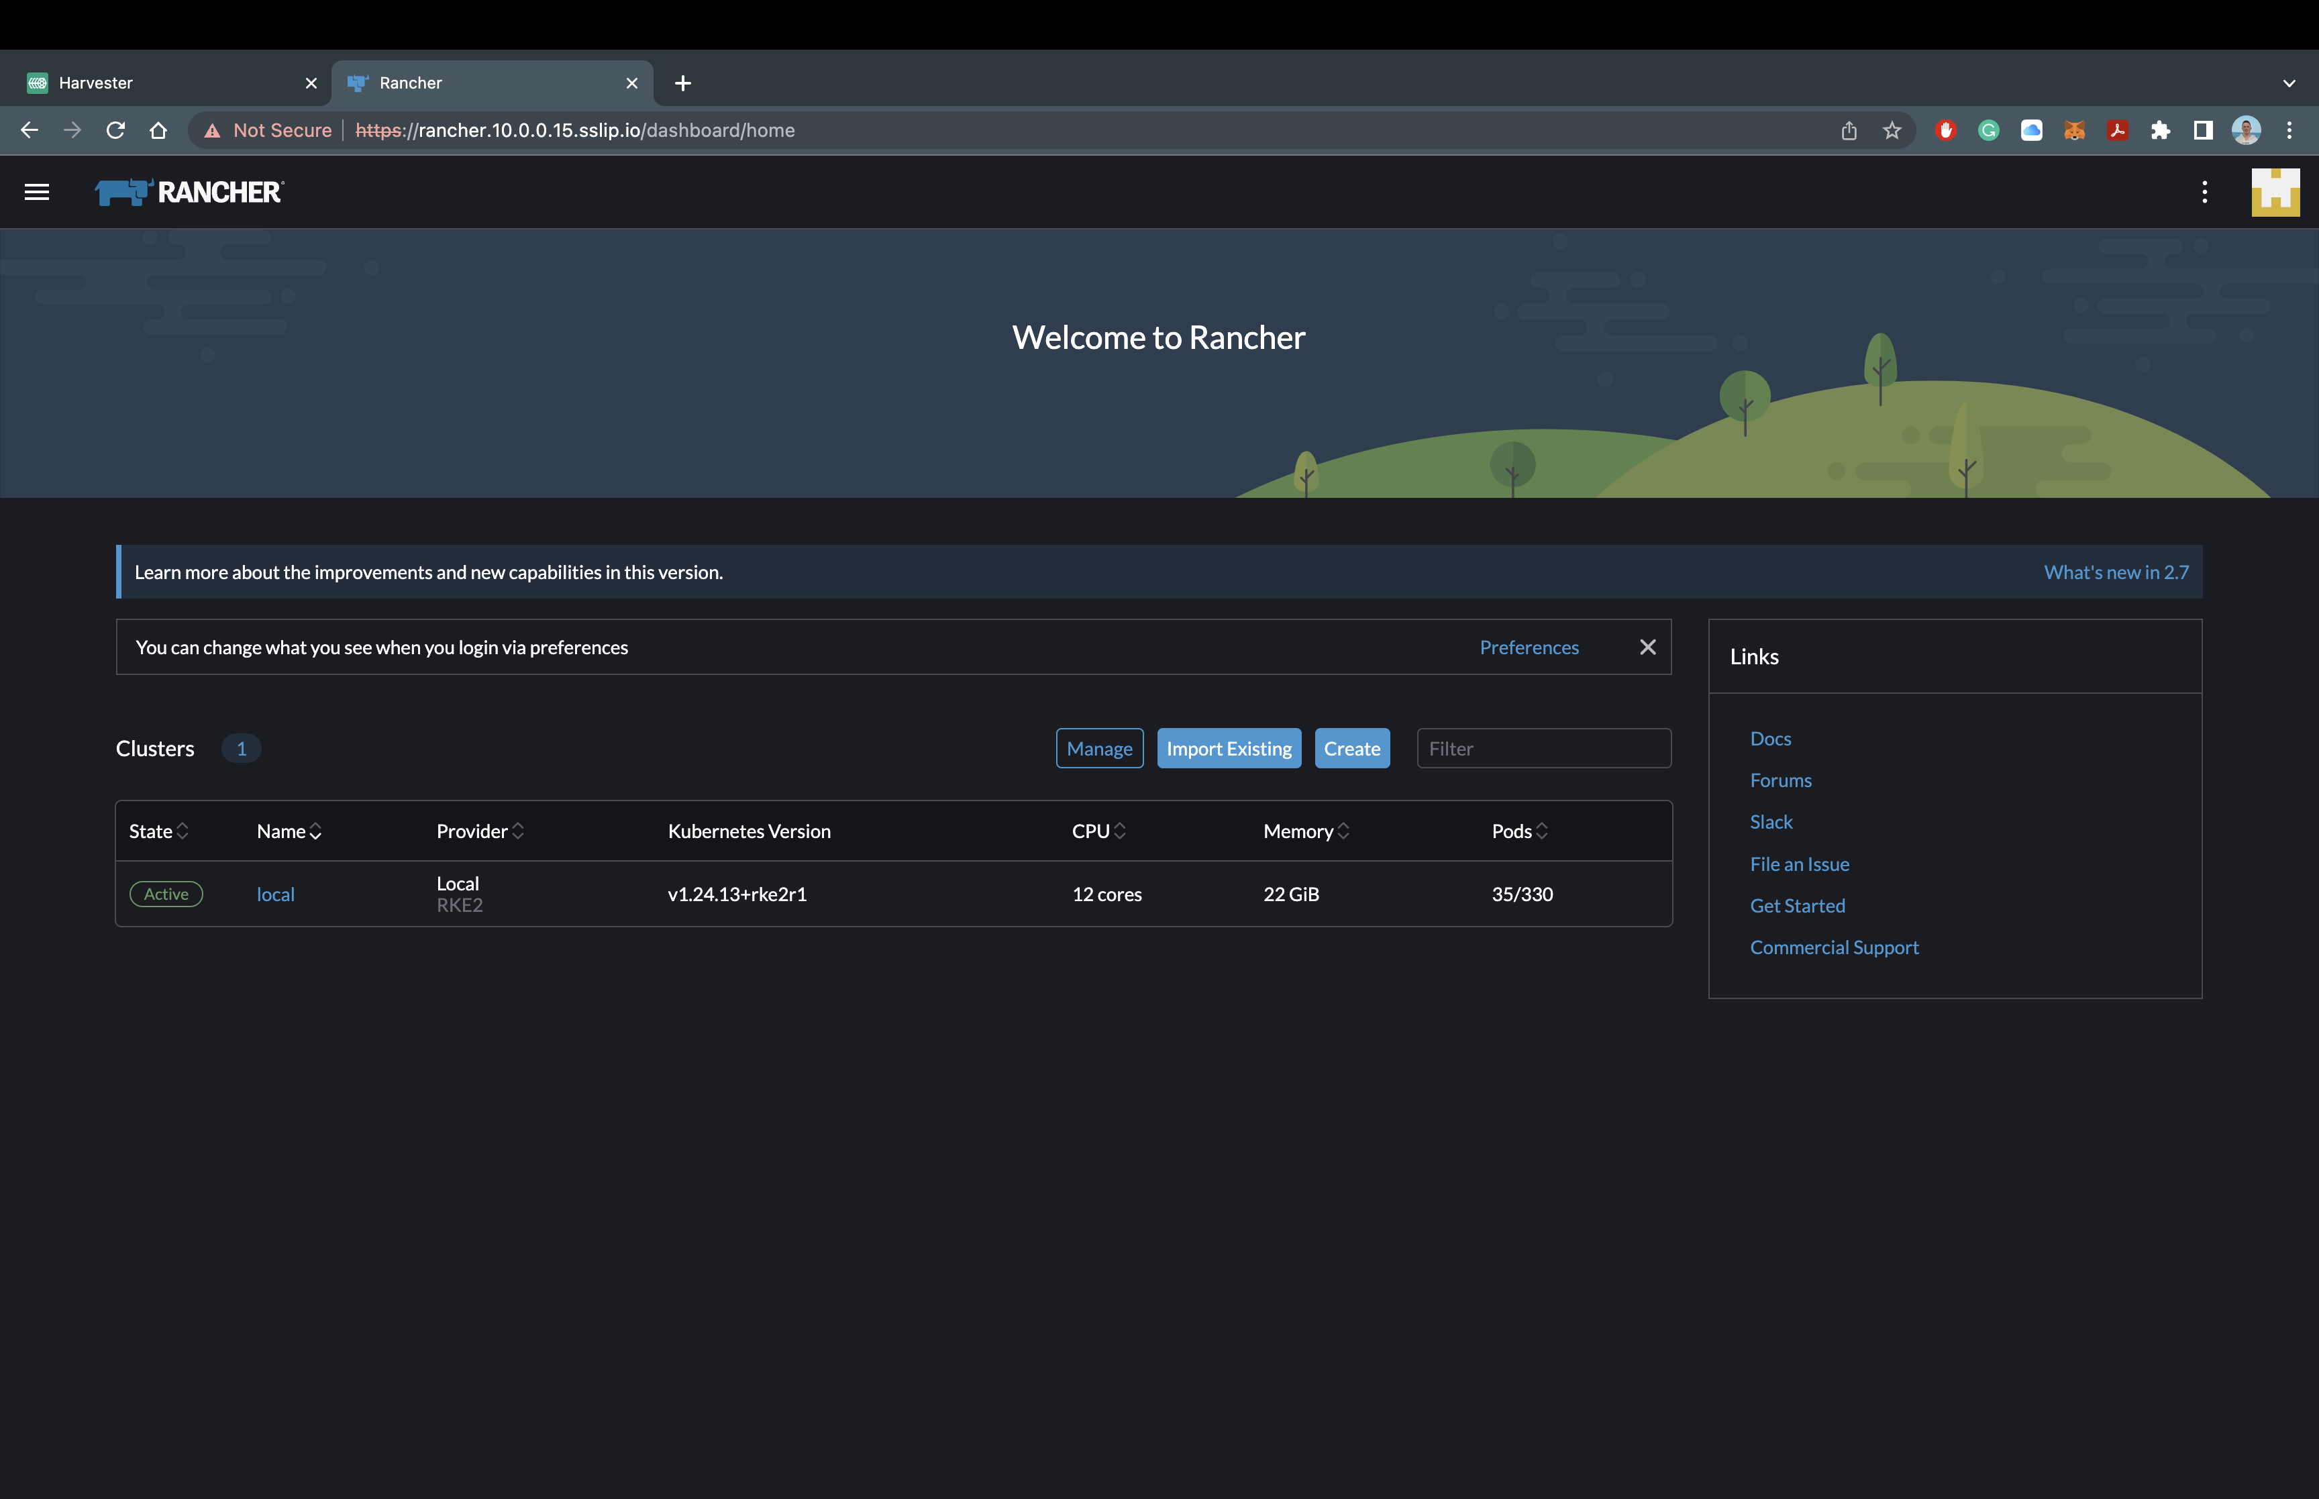
Task: Click the Import Existing button
Action: [x=1228, y=747]
